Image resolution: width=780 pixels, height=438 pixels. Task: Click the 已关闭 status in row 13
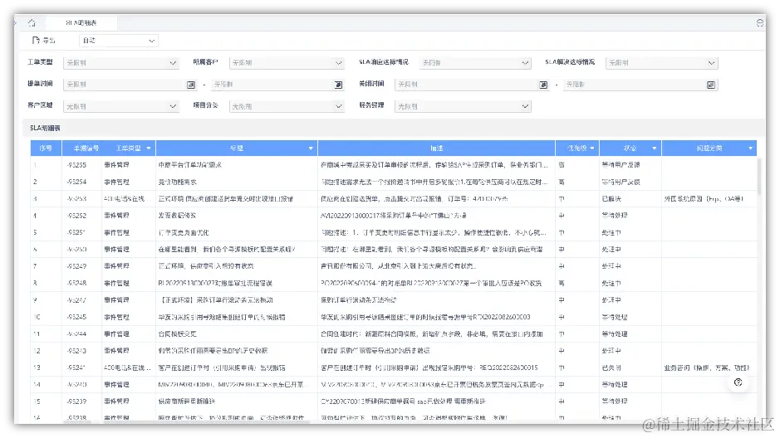pyautogui.click(x=611, y=367)
